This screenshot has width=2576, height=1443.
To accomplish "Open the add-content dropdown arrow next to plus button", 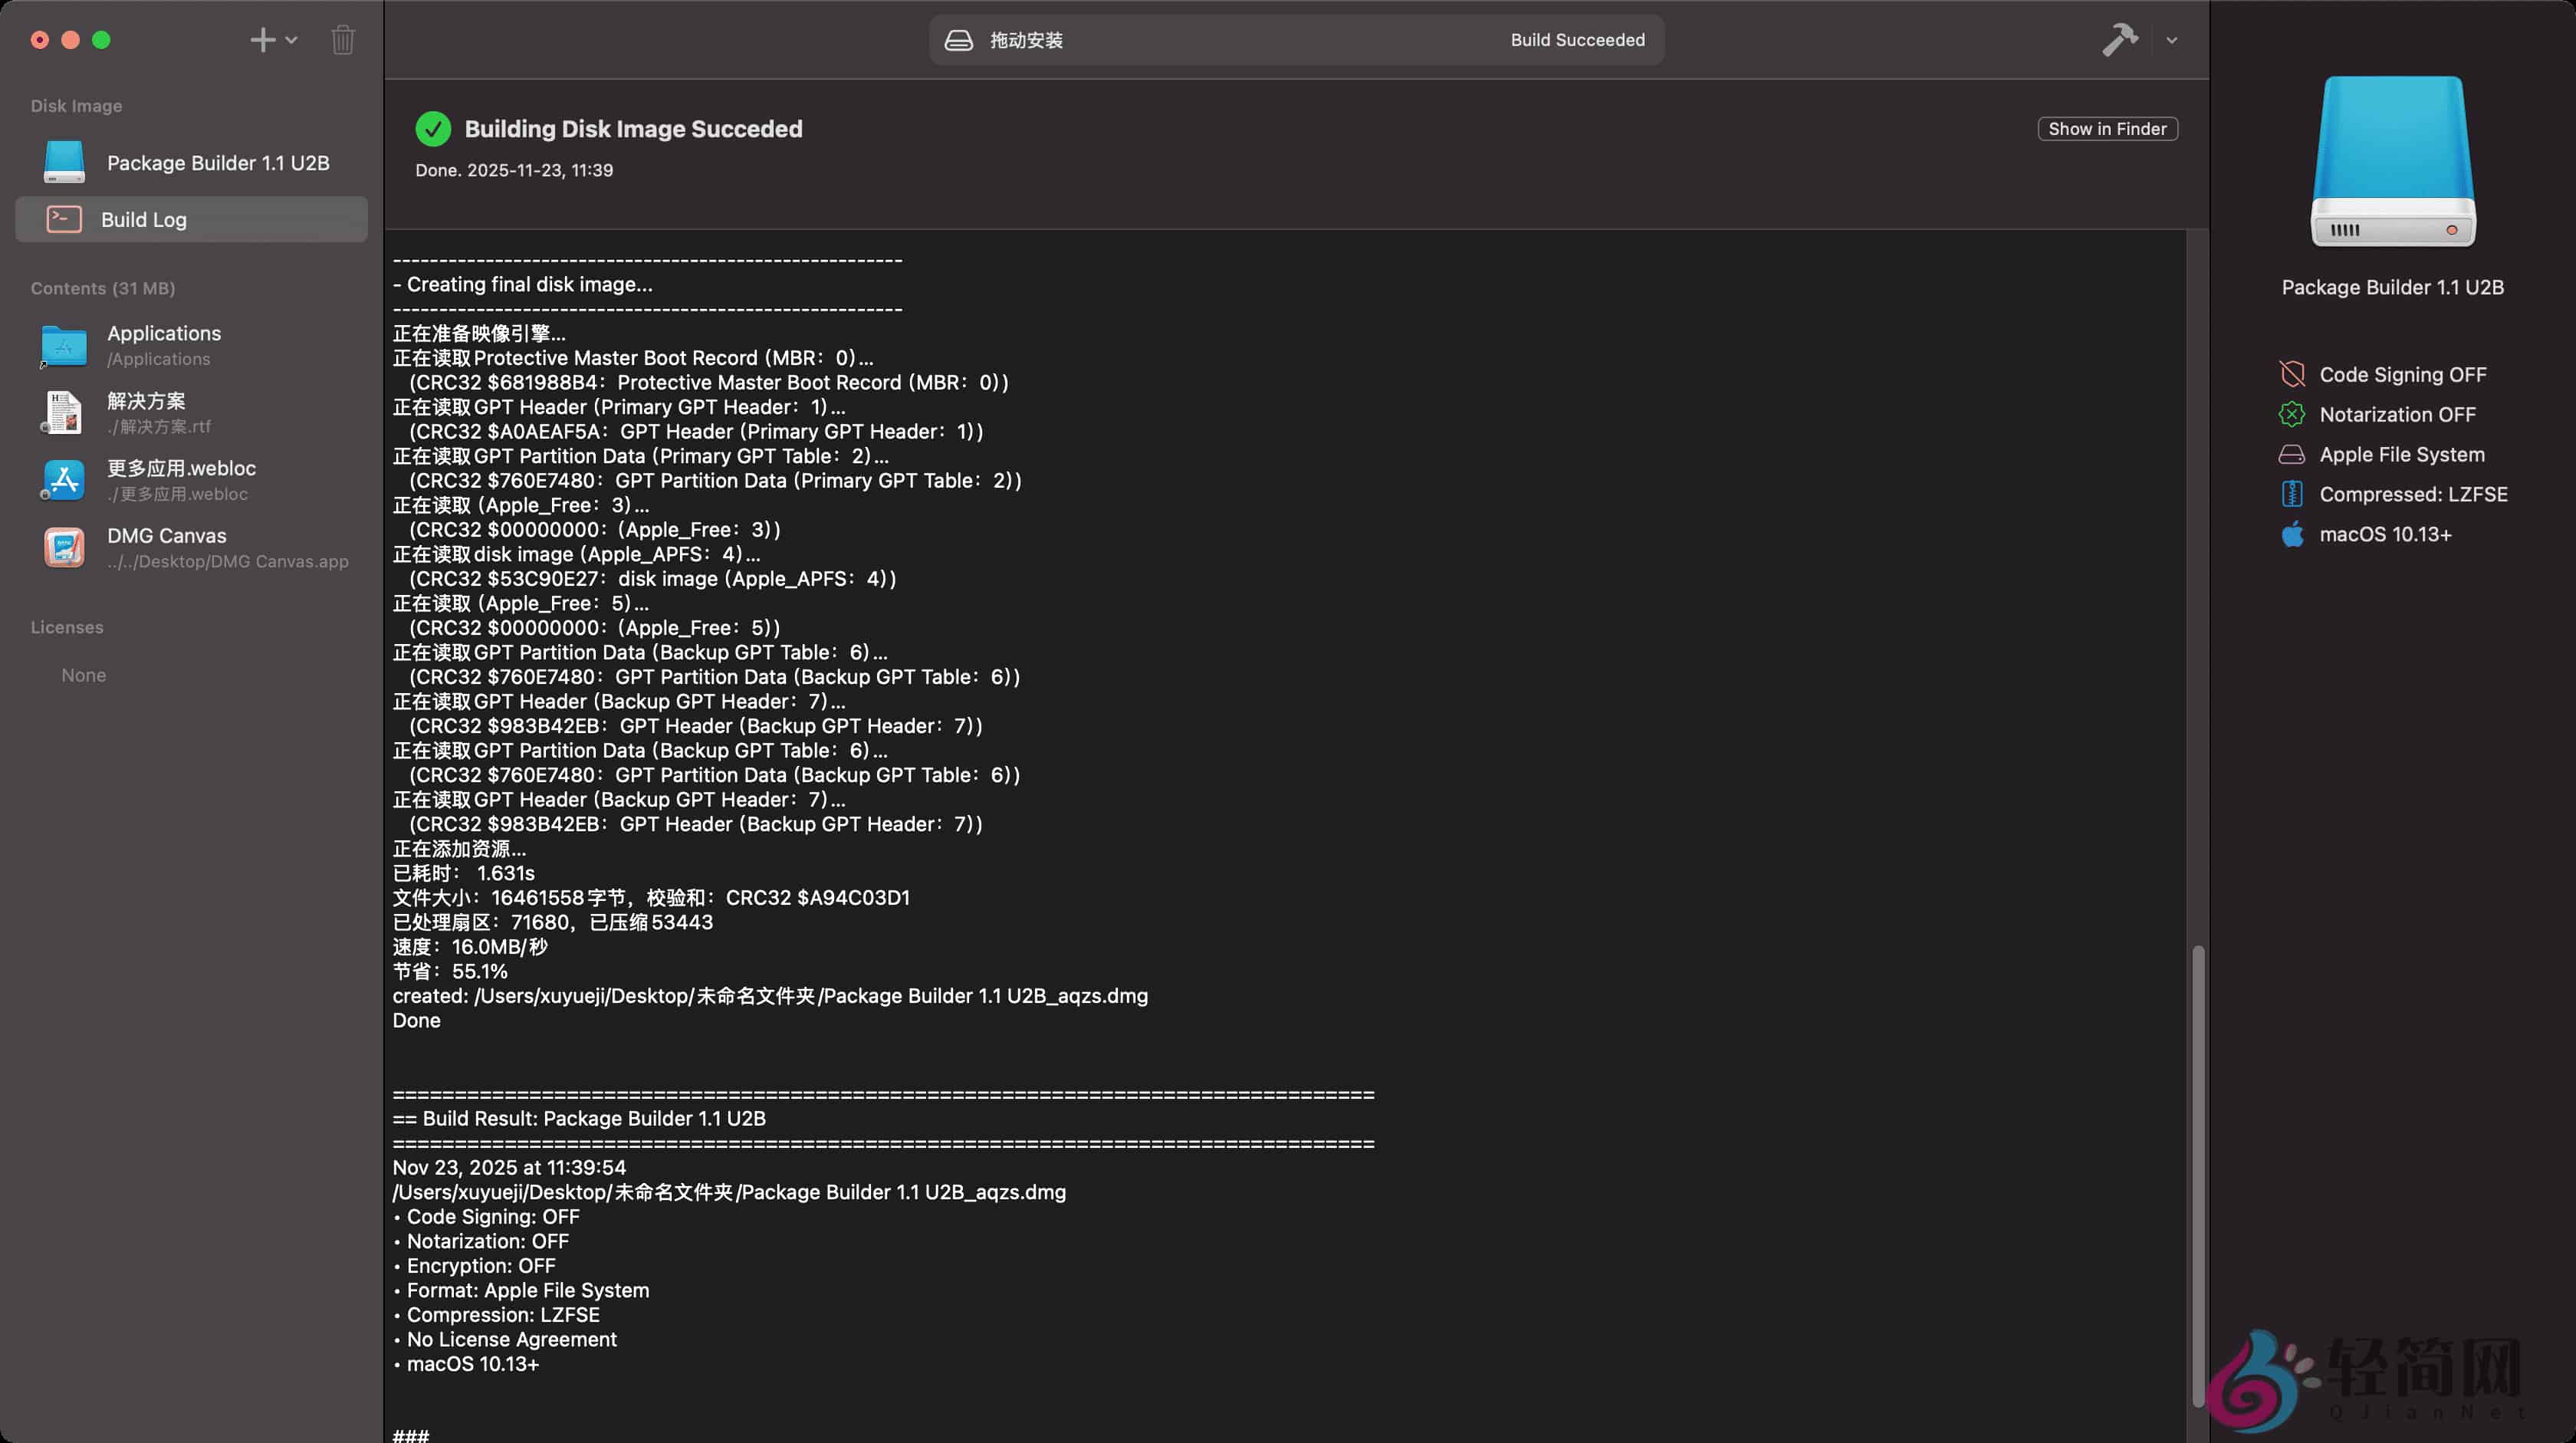I will 290,40.
